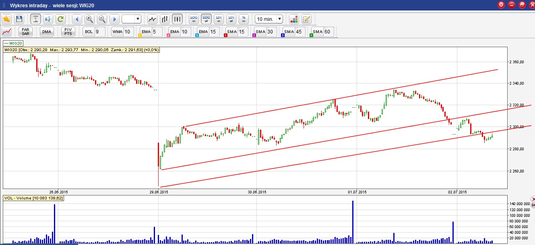Zoom out with the magnifier minus icon
The height and width of the screenshot is (245, 535).
click(x=102, y=19)
